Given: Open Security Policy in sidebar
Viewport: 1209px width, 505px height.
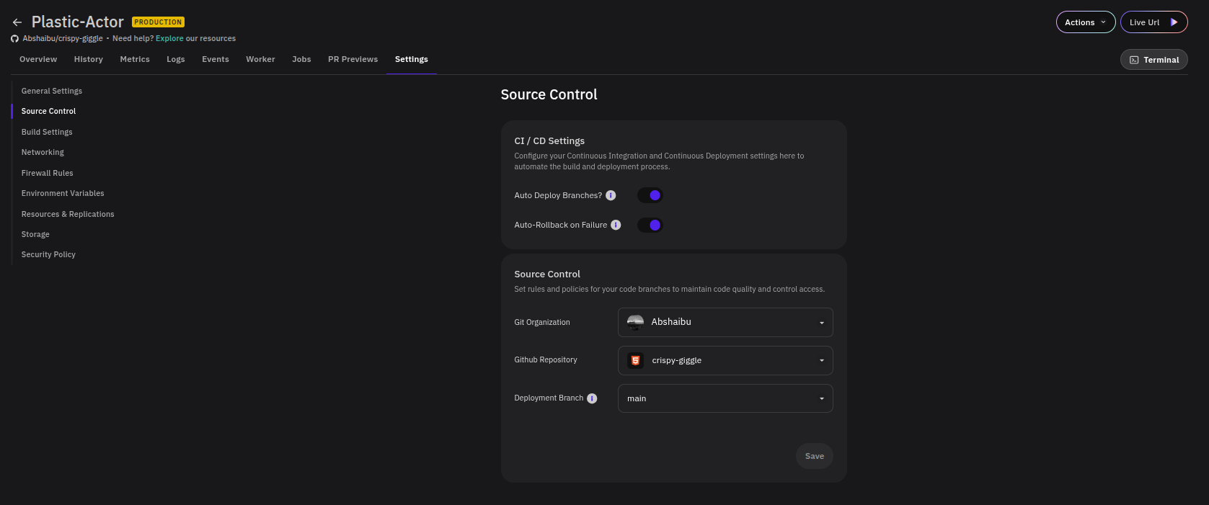Looking at the screenshot, I should click(48, 254).
